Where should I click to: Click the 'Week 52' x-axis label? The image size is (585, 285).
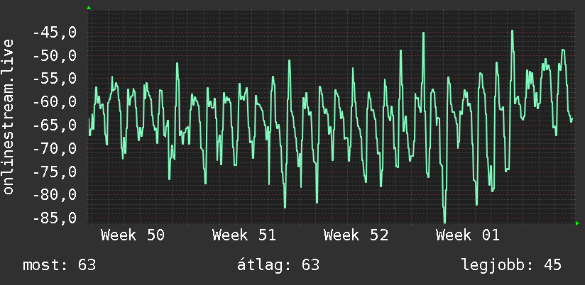(356, 235)
